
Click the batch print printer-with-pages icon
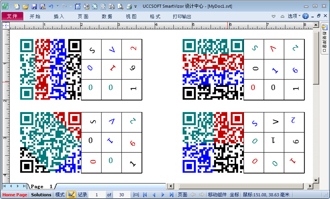click(112, 7)
